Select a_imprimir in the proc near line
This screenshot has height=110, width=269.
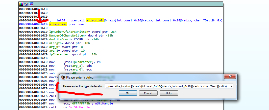(58, 24)
